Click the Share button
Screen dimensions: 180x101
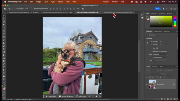click(x=157, y=9)
